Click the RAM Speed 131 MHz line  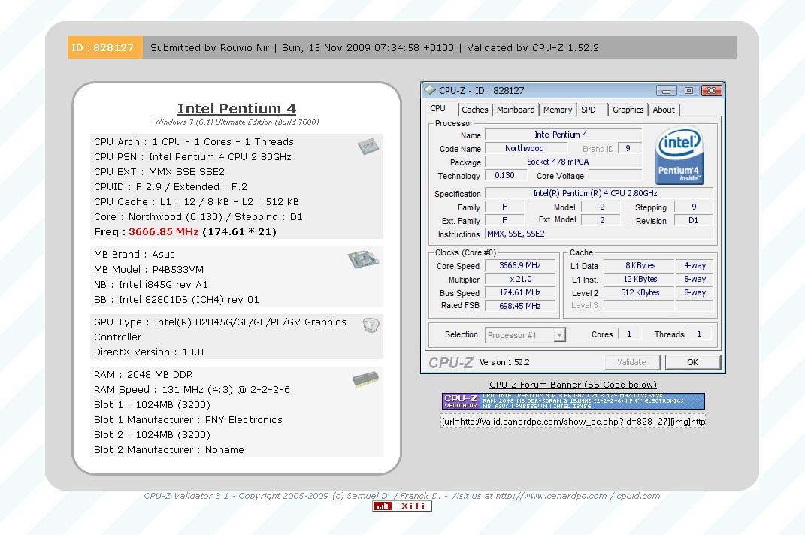(192, 390)
